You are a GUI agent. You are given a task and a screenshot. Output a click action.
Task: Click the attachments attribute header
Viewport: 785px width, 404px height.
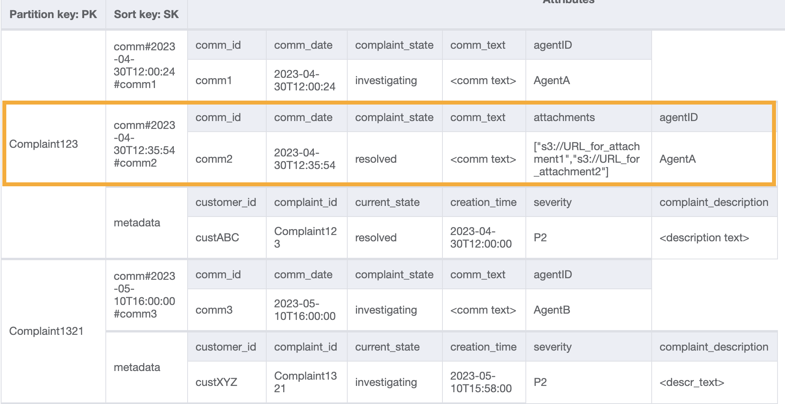[564, 118]
